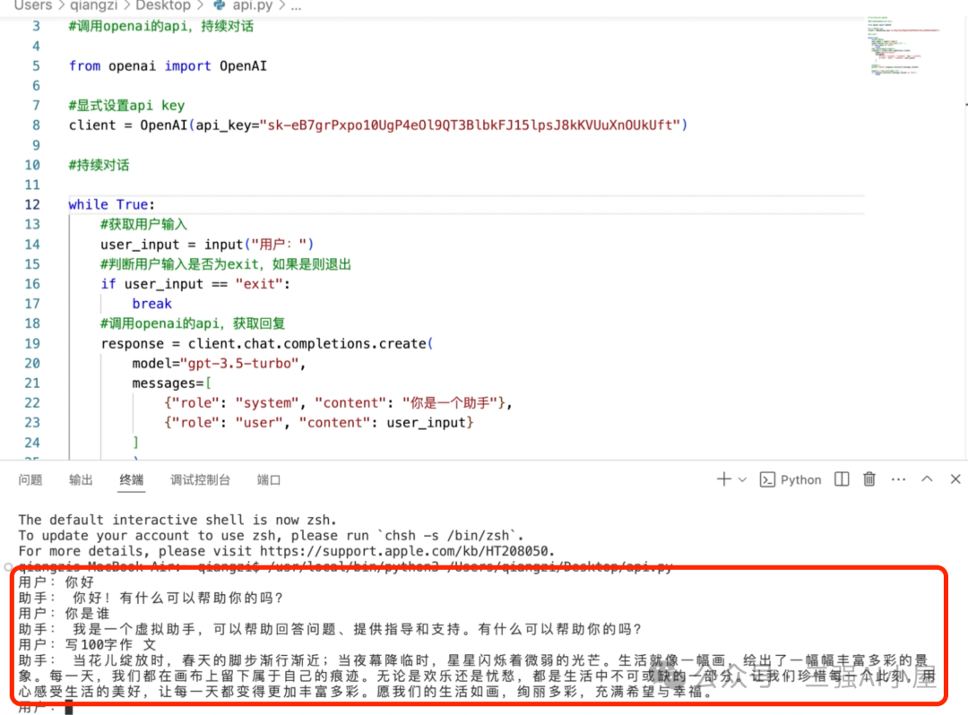Viewport: 968px width, 715px height.
Task: Click the code minimap thumbnail
Action: pyautogui.click(x=903, y=45)
